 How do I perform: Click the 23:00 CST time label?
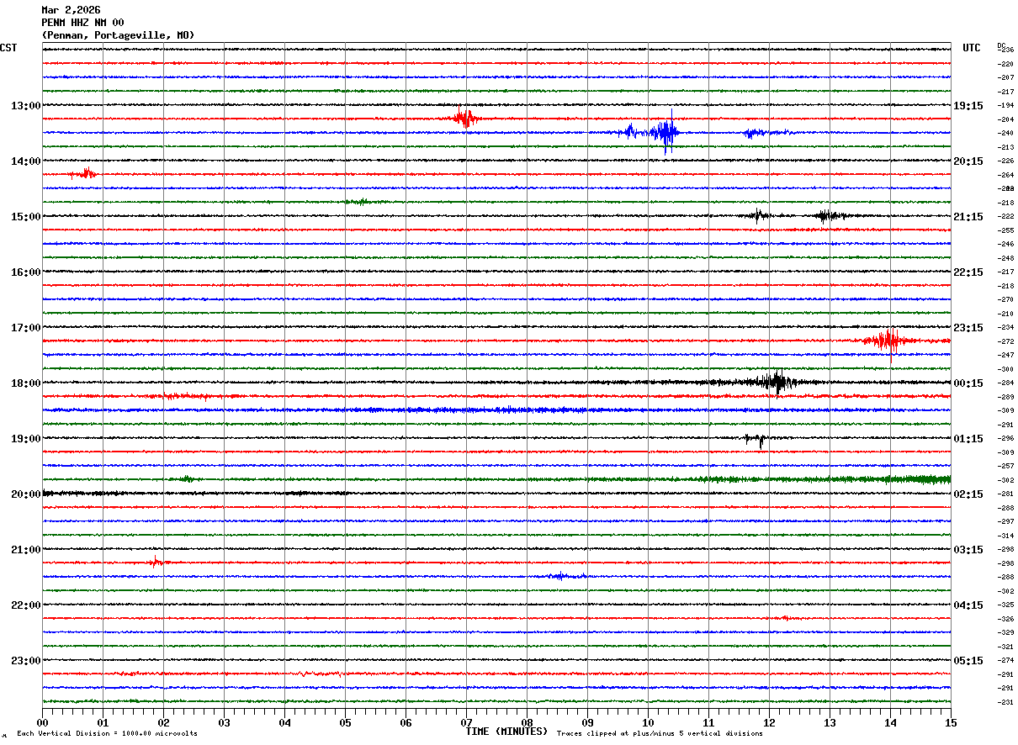coord(25,661)
